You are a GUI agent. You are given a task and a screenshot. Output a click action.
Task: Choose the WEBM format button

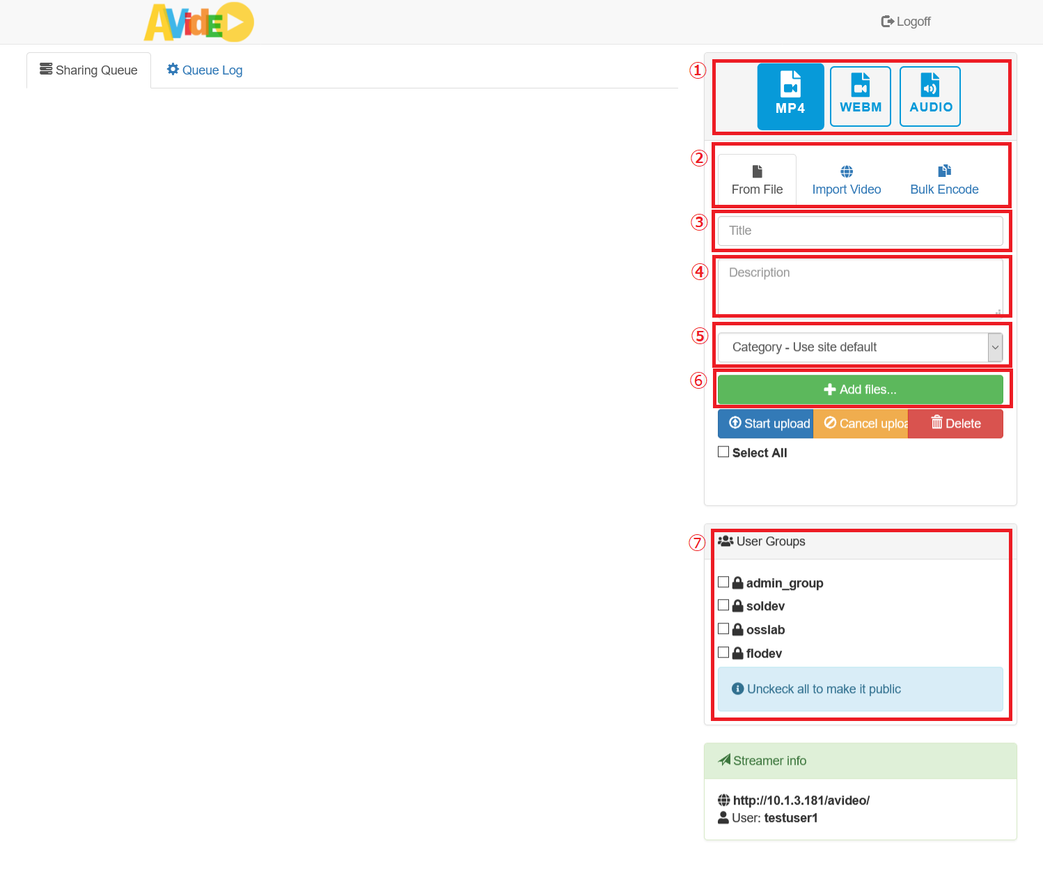pos(861,97)
